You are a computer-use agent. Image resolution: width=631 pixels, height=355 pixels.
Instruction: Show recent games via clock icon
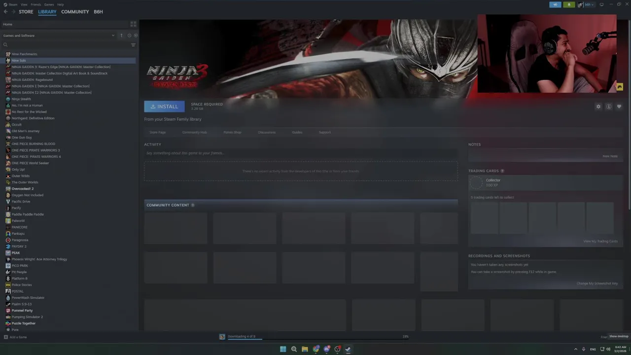[x=129, y=35]
